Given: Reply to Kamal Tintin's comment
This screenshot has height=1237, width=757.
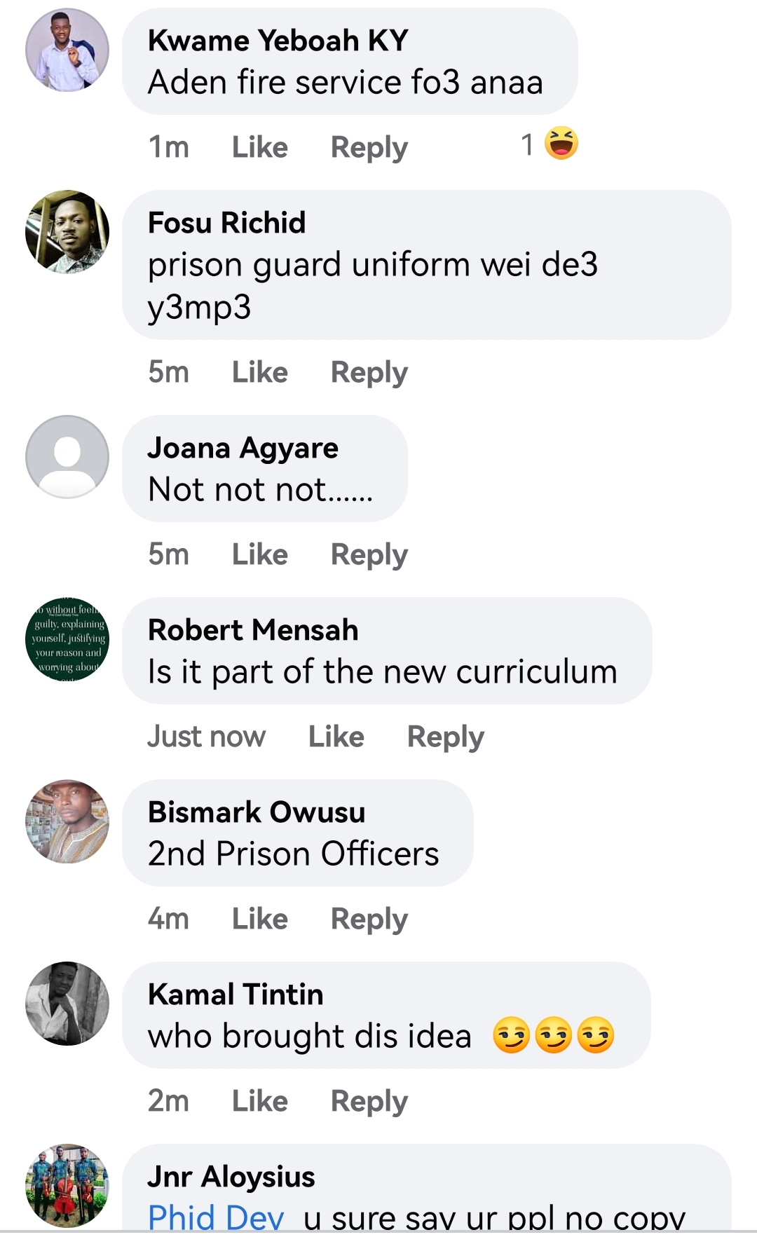Looking at the screenshot, I should click(369, 1102).
